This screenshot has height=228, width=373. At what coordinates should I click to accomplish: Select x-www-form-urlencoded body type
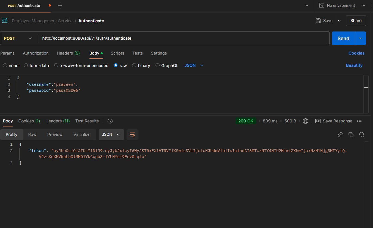click(56, 65)
